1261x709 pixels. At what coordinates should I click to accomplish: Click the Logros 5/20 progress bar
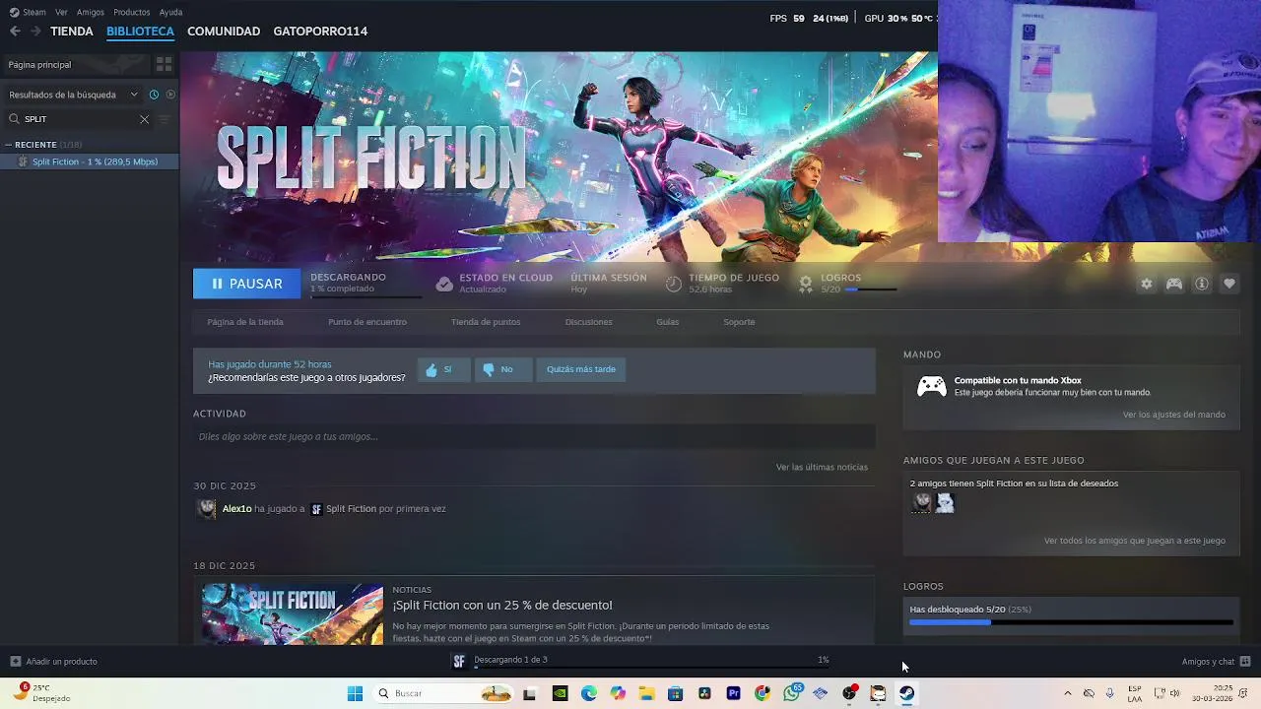[x=871, y=290]
